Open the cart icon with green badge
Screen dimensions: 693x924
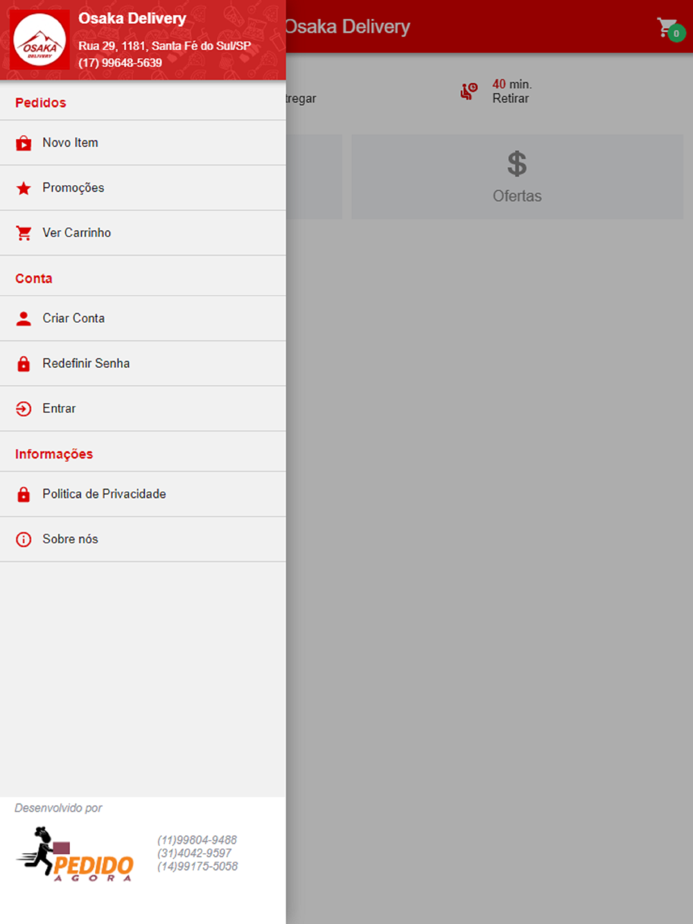coord(670,28)
